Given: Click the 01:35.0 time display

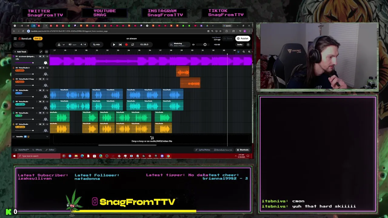Looking at the screenshot, I should click(x=144, y=45).
